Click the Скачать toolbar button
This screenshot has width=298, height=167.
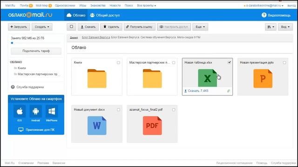(88, 27)
